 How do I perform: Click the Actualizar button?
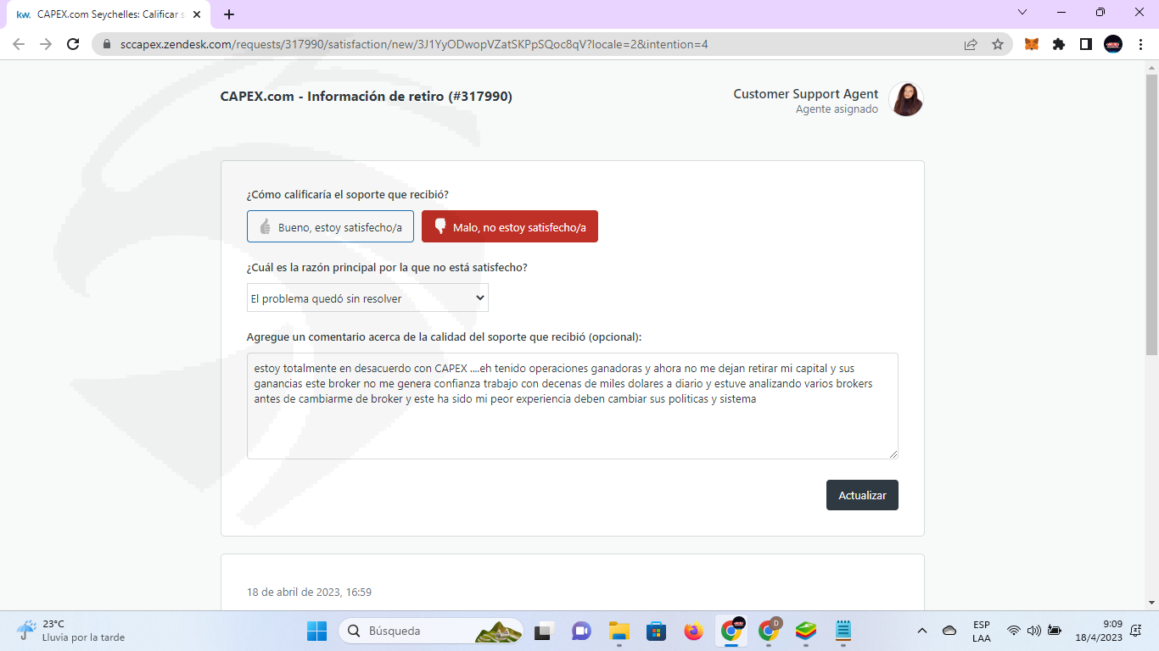click(862, 495)
